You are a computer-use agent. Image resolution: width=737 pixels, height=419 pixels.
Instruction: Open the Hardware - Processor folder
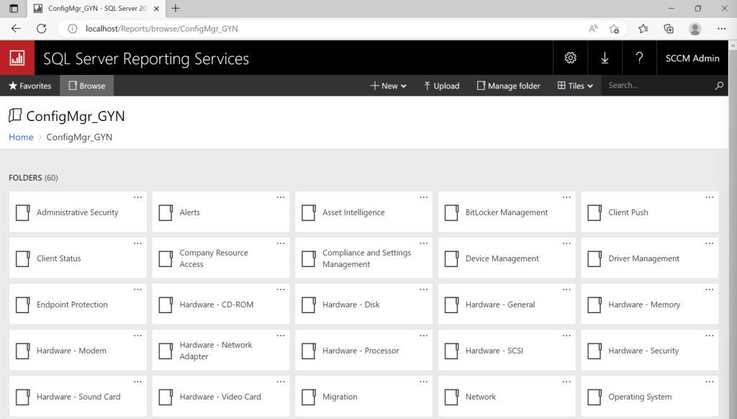[363, 351]
